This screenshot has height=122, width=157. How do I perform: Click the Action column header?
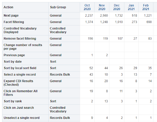click(25, 7)
